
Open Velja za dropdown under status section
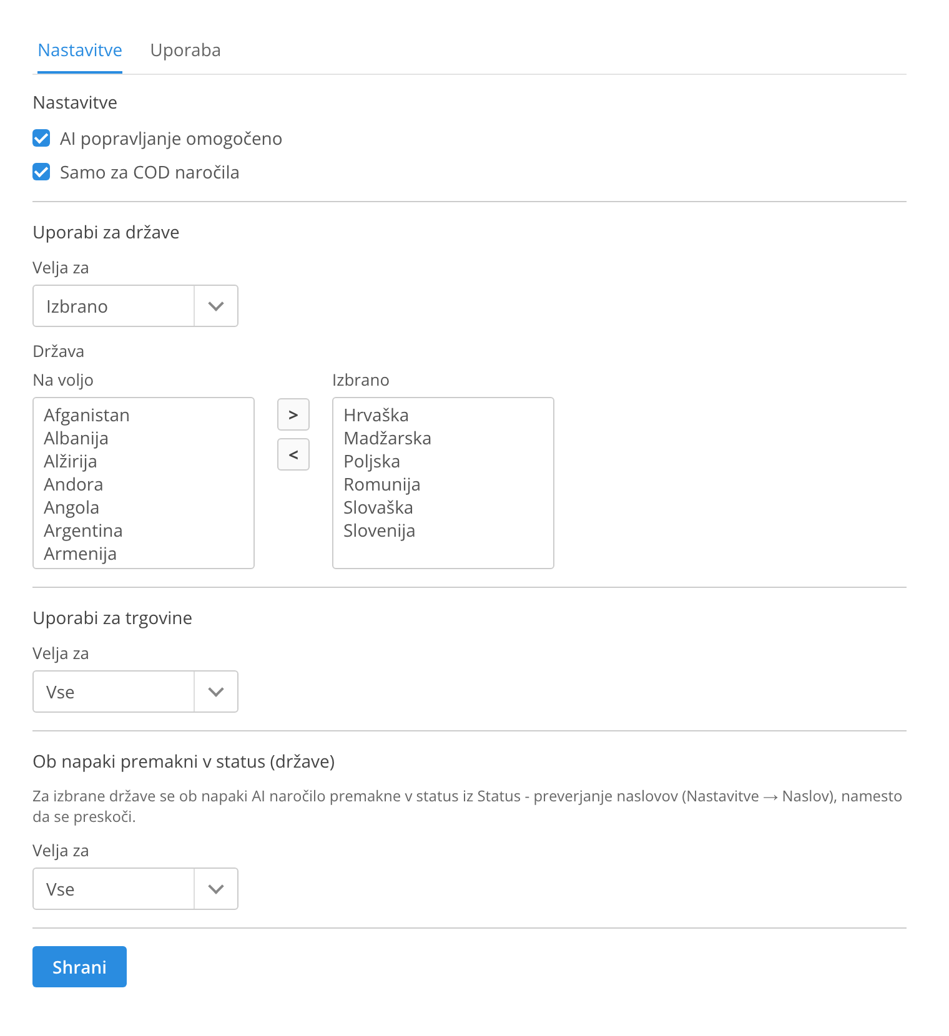click(x=135, y=889)
